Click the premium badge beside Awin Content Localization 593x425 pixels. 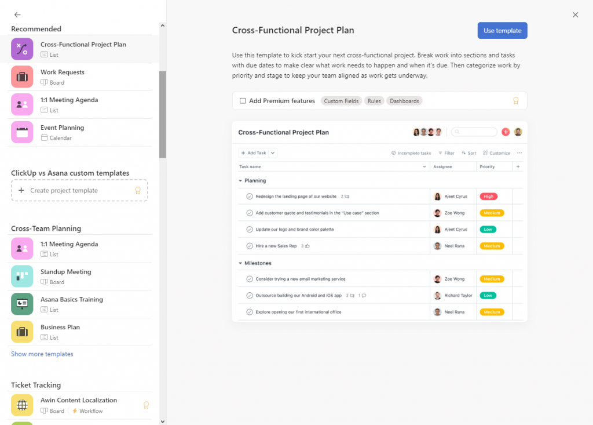pyautogui.click(x=147, y=405)
